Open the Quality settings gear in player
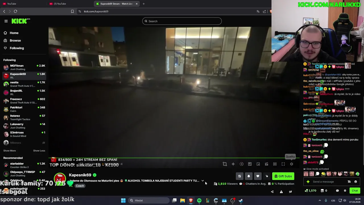Screen dimensions: 364x205 click(291, 164)
